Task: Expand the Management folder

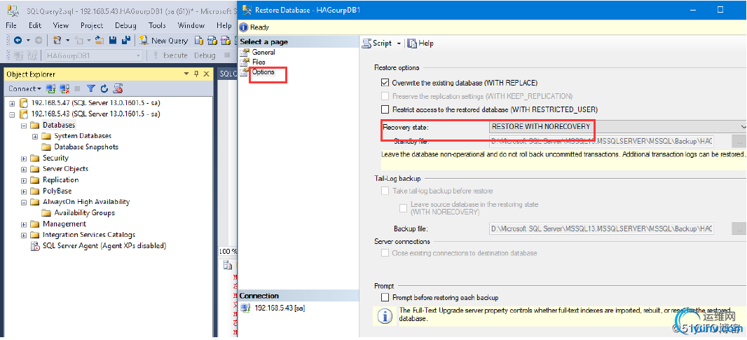Action: tap(24, 224)
